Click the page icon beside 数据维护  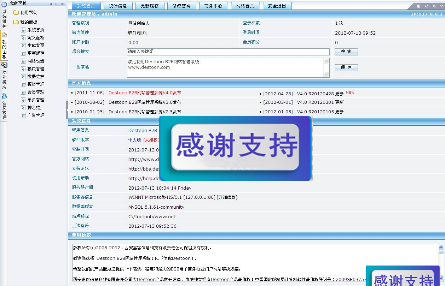[23, 77]
